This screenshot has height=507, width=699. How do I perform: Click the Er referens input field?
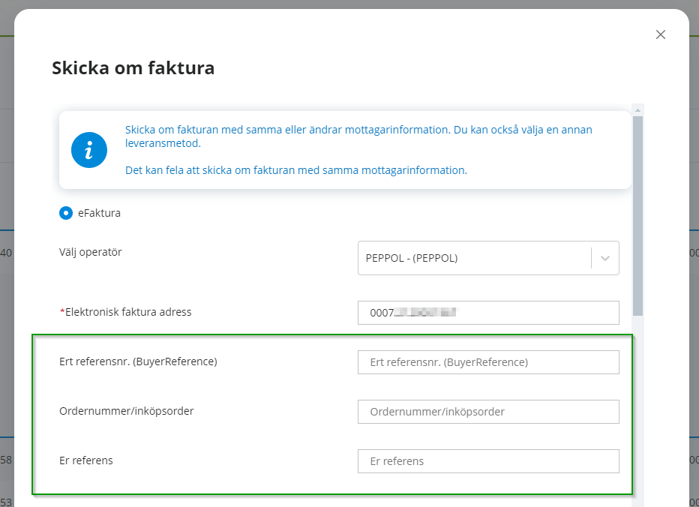click(488, 461)
